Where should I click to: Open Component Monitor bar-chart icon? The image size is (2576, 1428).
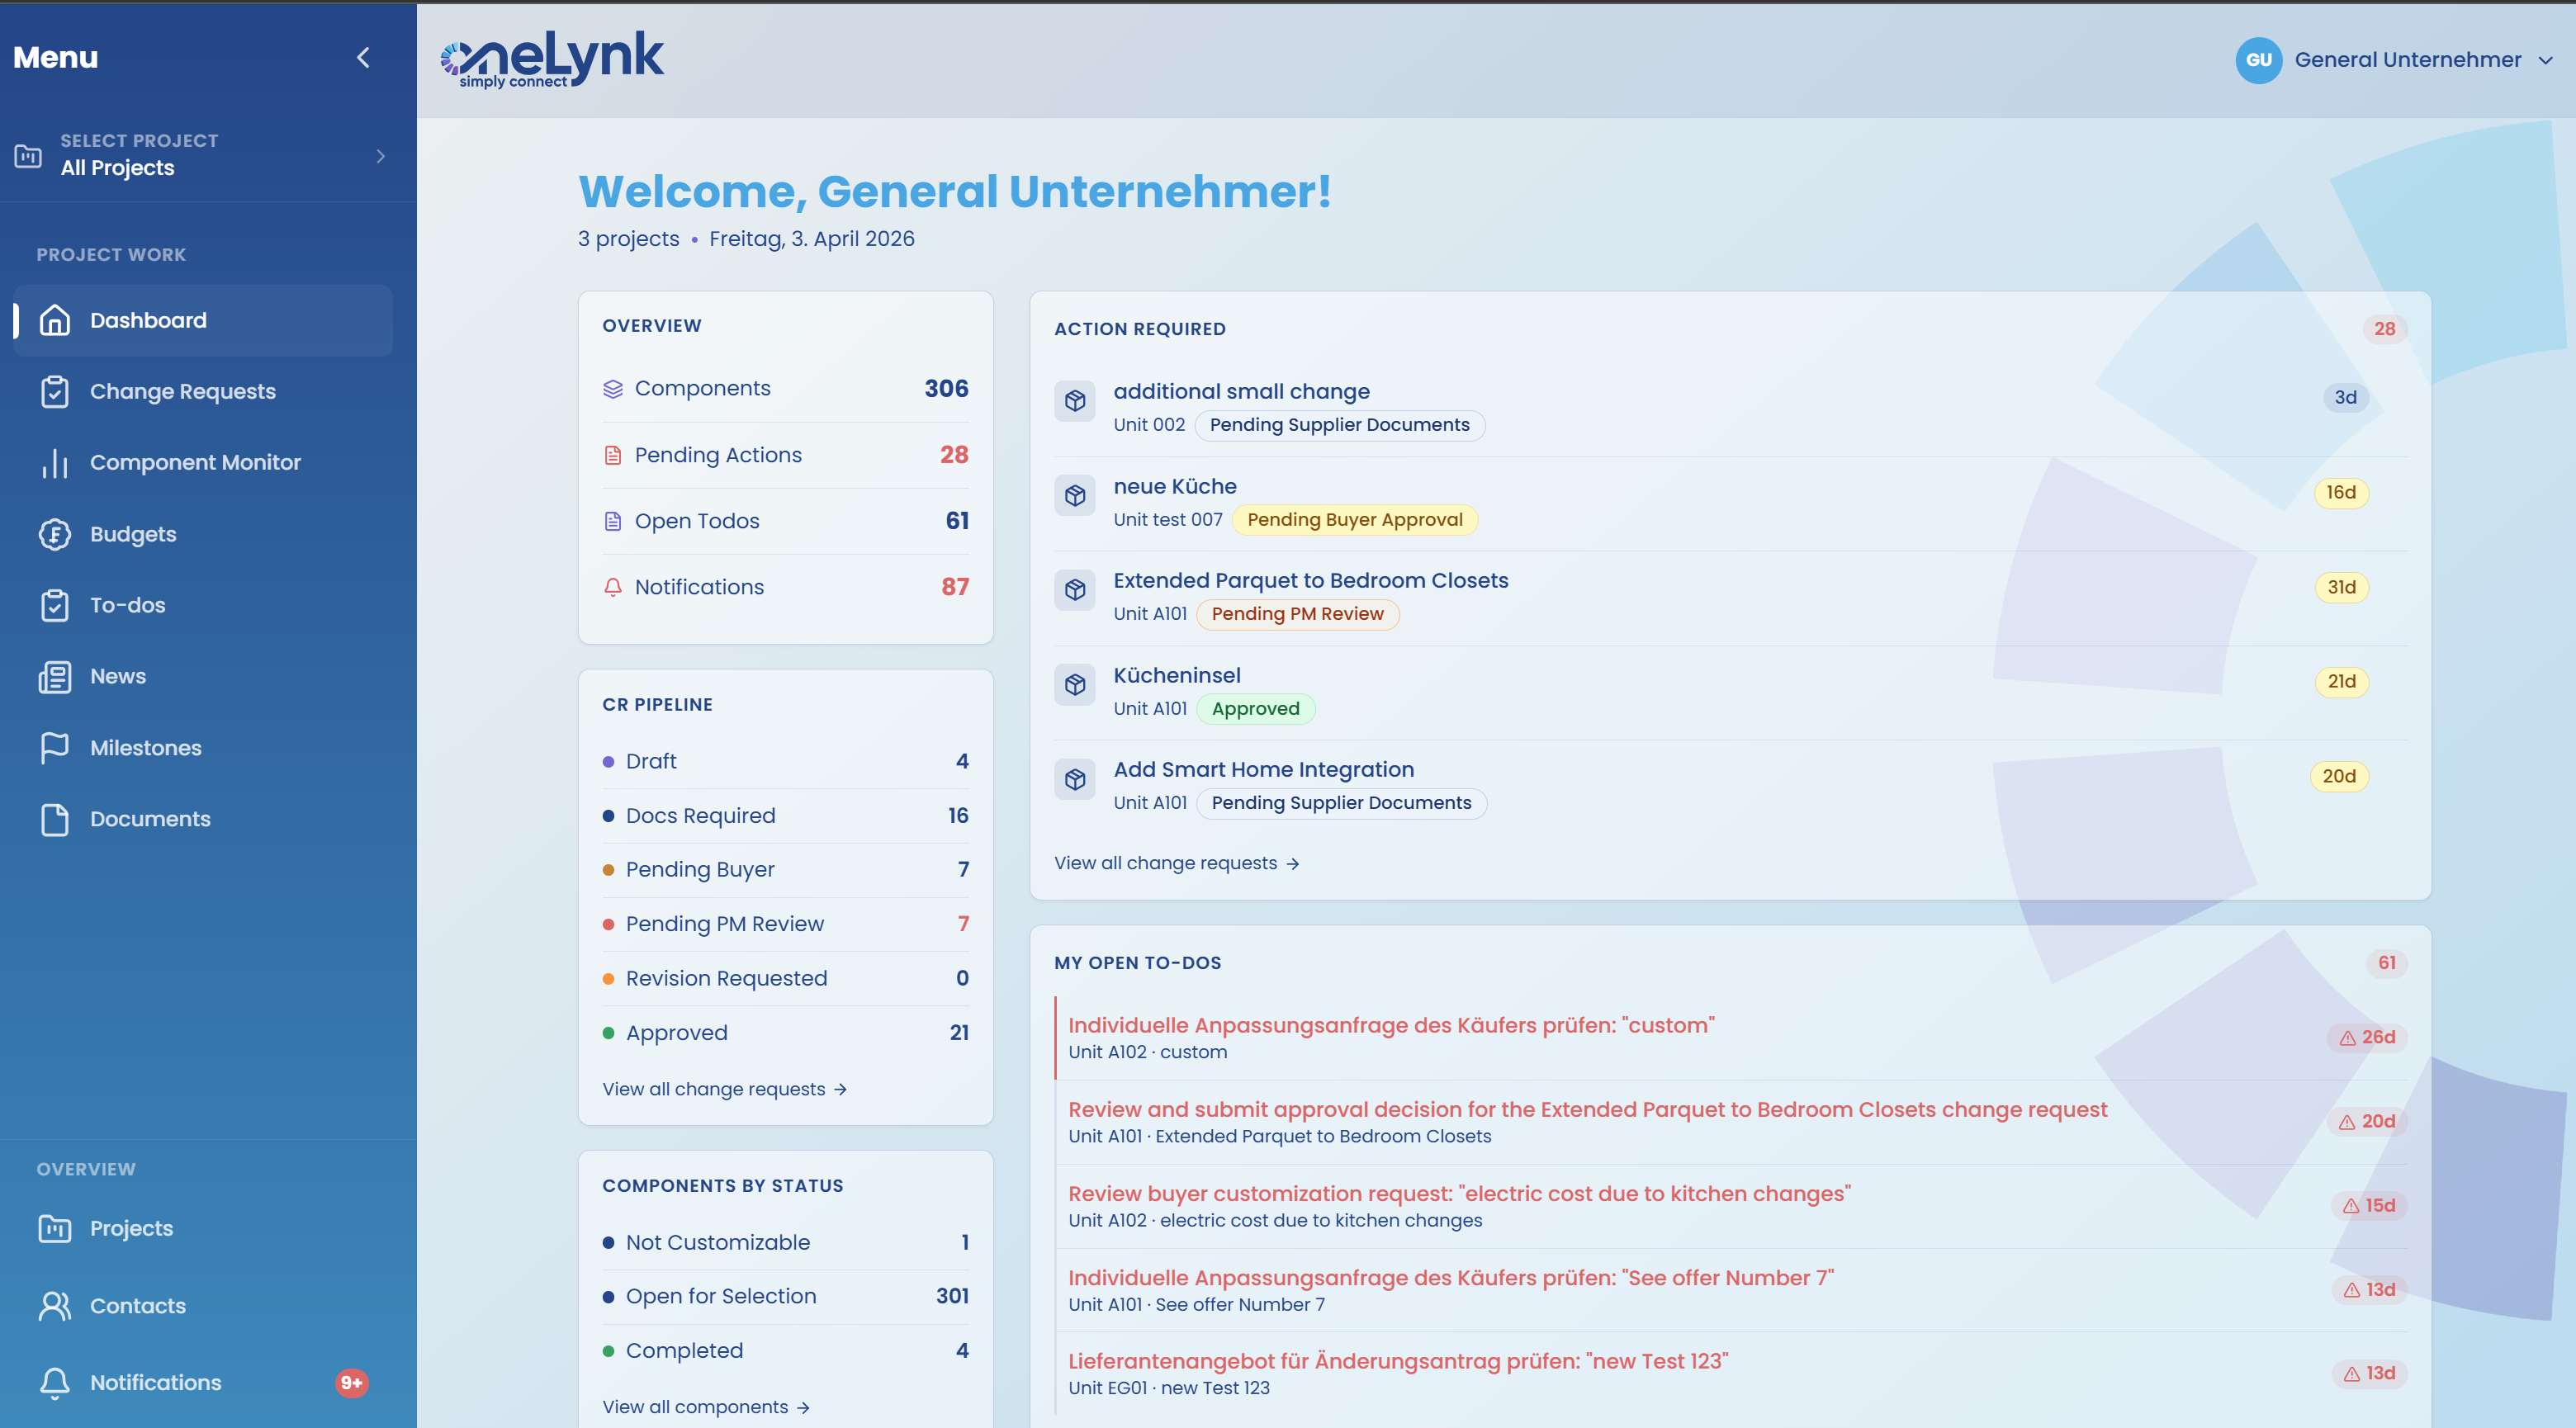click(55, 463)
